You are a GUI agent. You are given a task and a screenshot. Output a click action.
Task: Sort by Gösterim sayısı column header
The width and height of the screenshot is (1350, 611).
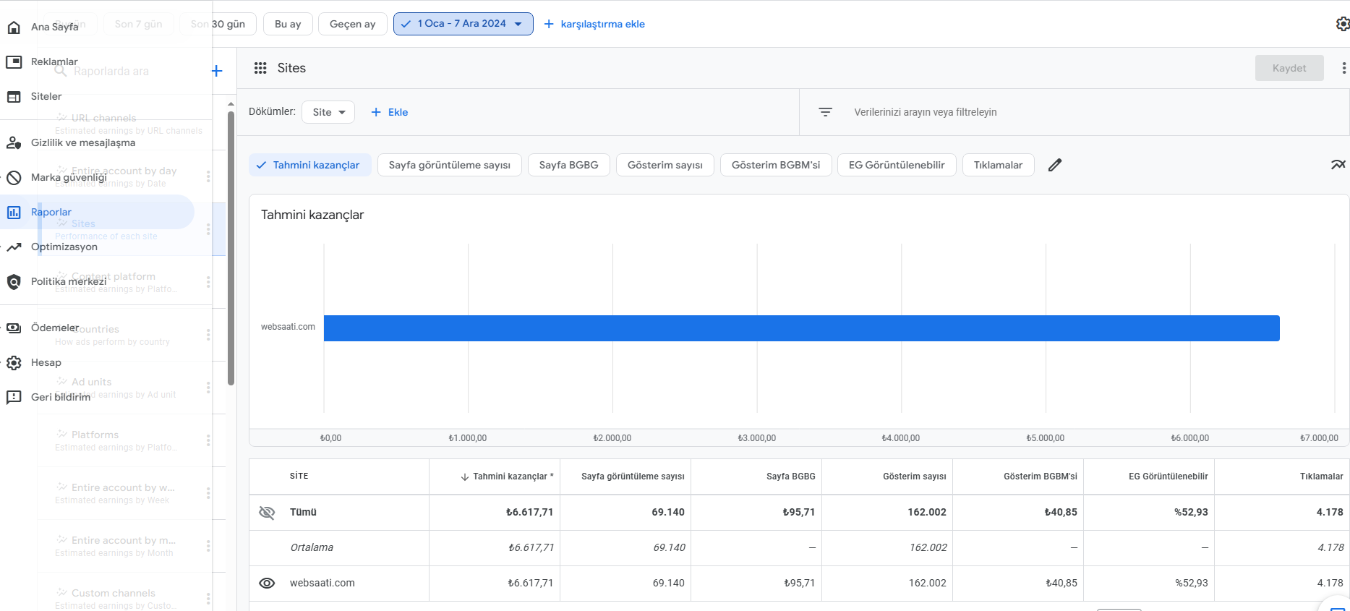point(914,477)
